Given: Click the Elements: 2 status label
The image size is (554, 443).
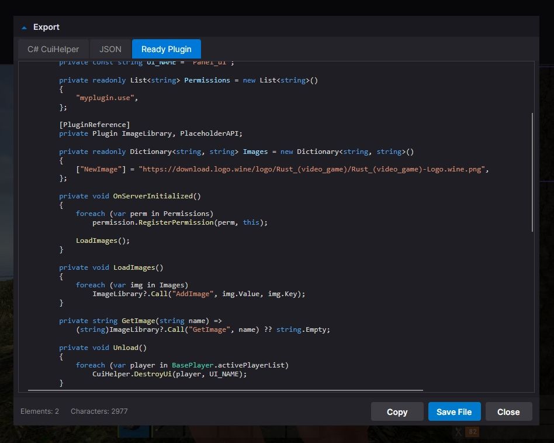Looking at the screenshot, I should pos(40,411).
